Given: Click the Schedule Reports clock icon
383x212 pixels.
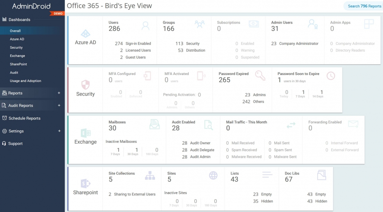Looking at the screenshot, I should click(4, 118).
